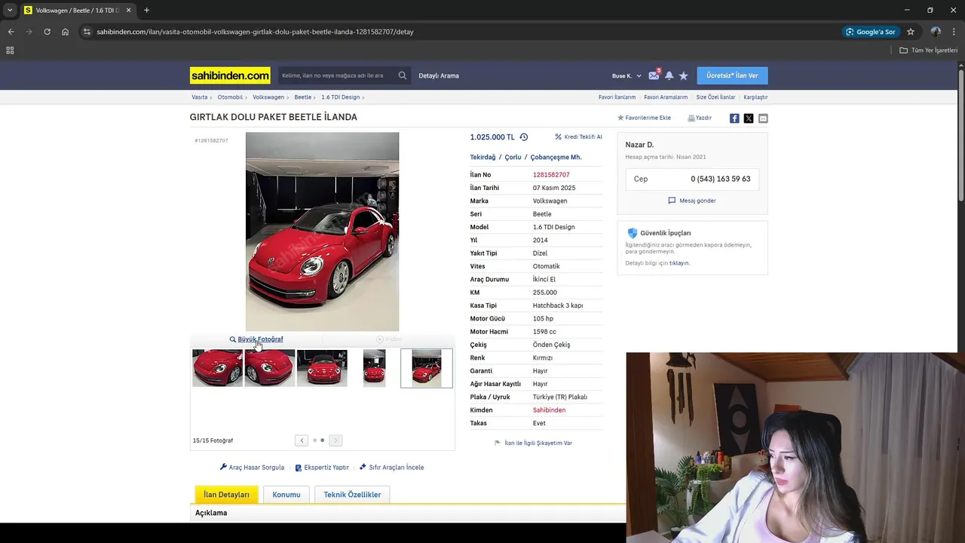Open the messages envelope icon
Viewport: 965px width, 543px height.
coord(654,75)
